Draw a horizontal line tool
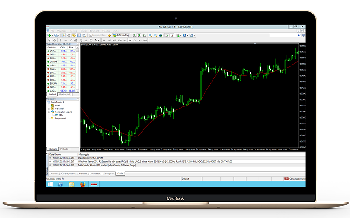Viewport: 350px width, 218px height. [66, 40]
